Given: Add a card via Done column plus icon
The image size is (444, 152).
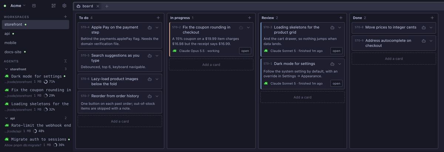Looking at the screenshot, I should tap(432, 18).
